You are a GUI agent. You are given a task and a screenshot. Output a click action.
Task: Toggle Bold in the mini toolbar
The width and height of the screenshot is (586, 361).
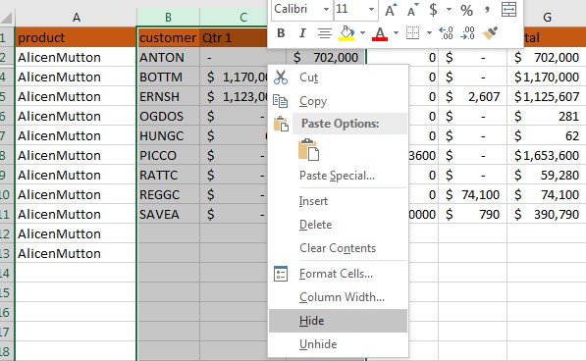point(281,33)
